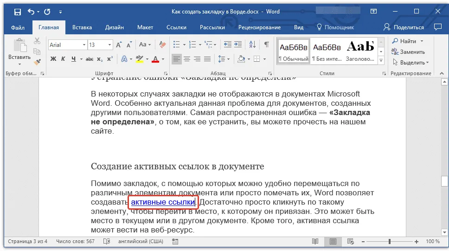Apply yellow text highlight color
Screen dimensions: 449x251
pyautogui.click(x=140, y=59)
